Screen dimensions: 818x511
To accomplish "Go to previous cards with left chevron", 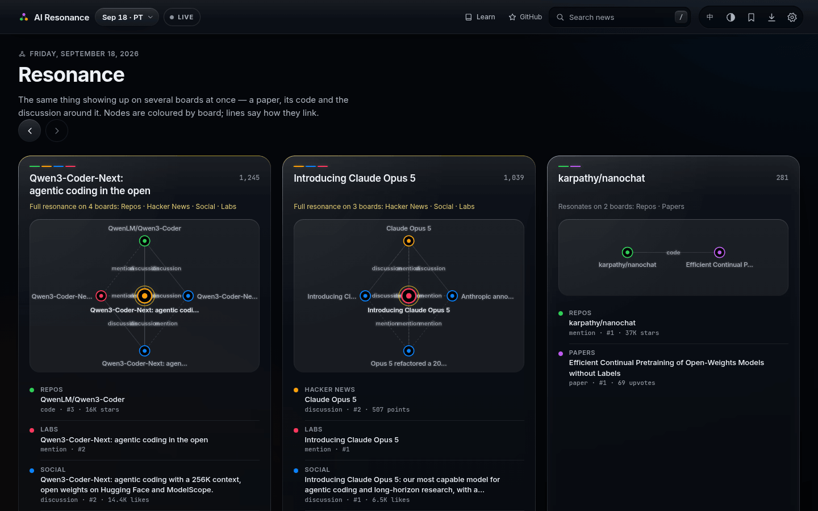I will (x=30, y=131).
